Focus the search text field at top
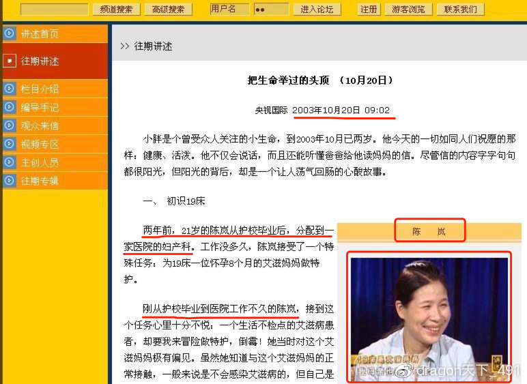Image resolution: width=527 pixels, height=384 pixels. tap(54, 10)
